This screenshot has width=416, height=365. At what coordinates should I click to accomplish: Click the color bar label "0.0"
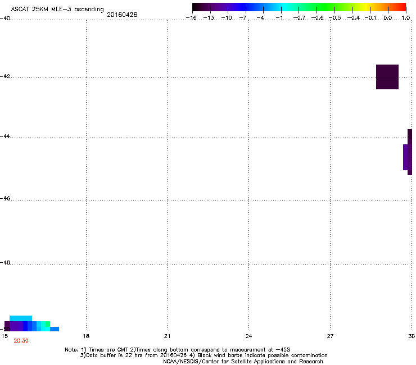click(x=388, y=18)
